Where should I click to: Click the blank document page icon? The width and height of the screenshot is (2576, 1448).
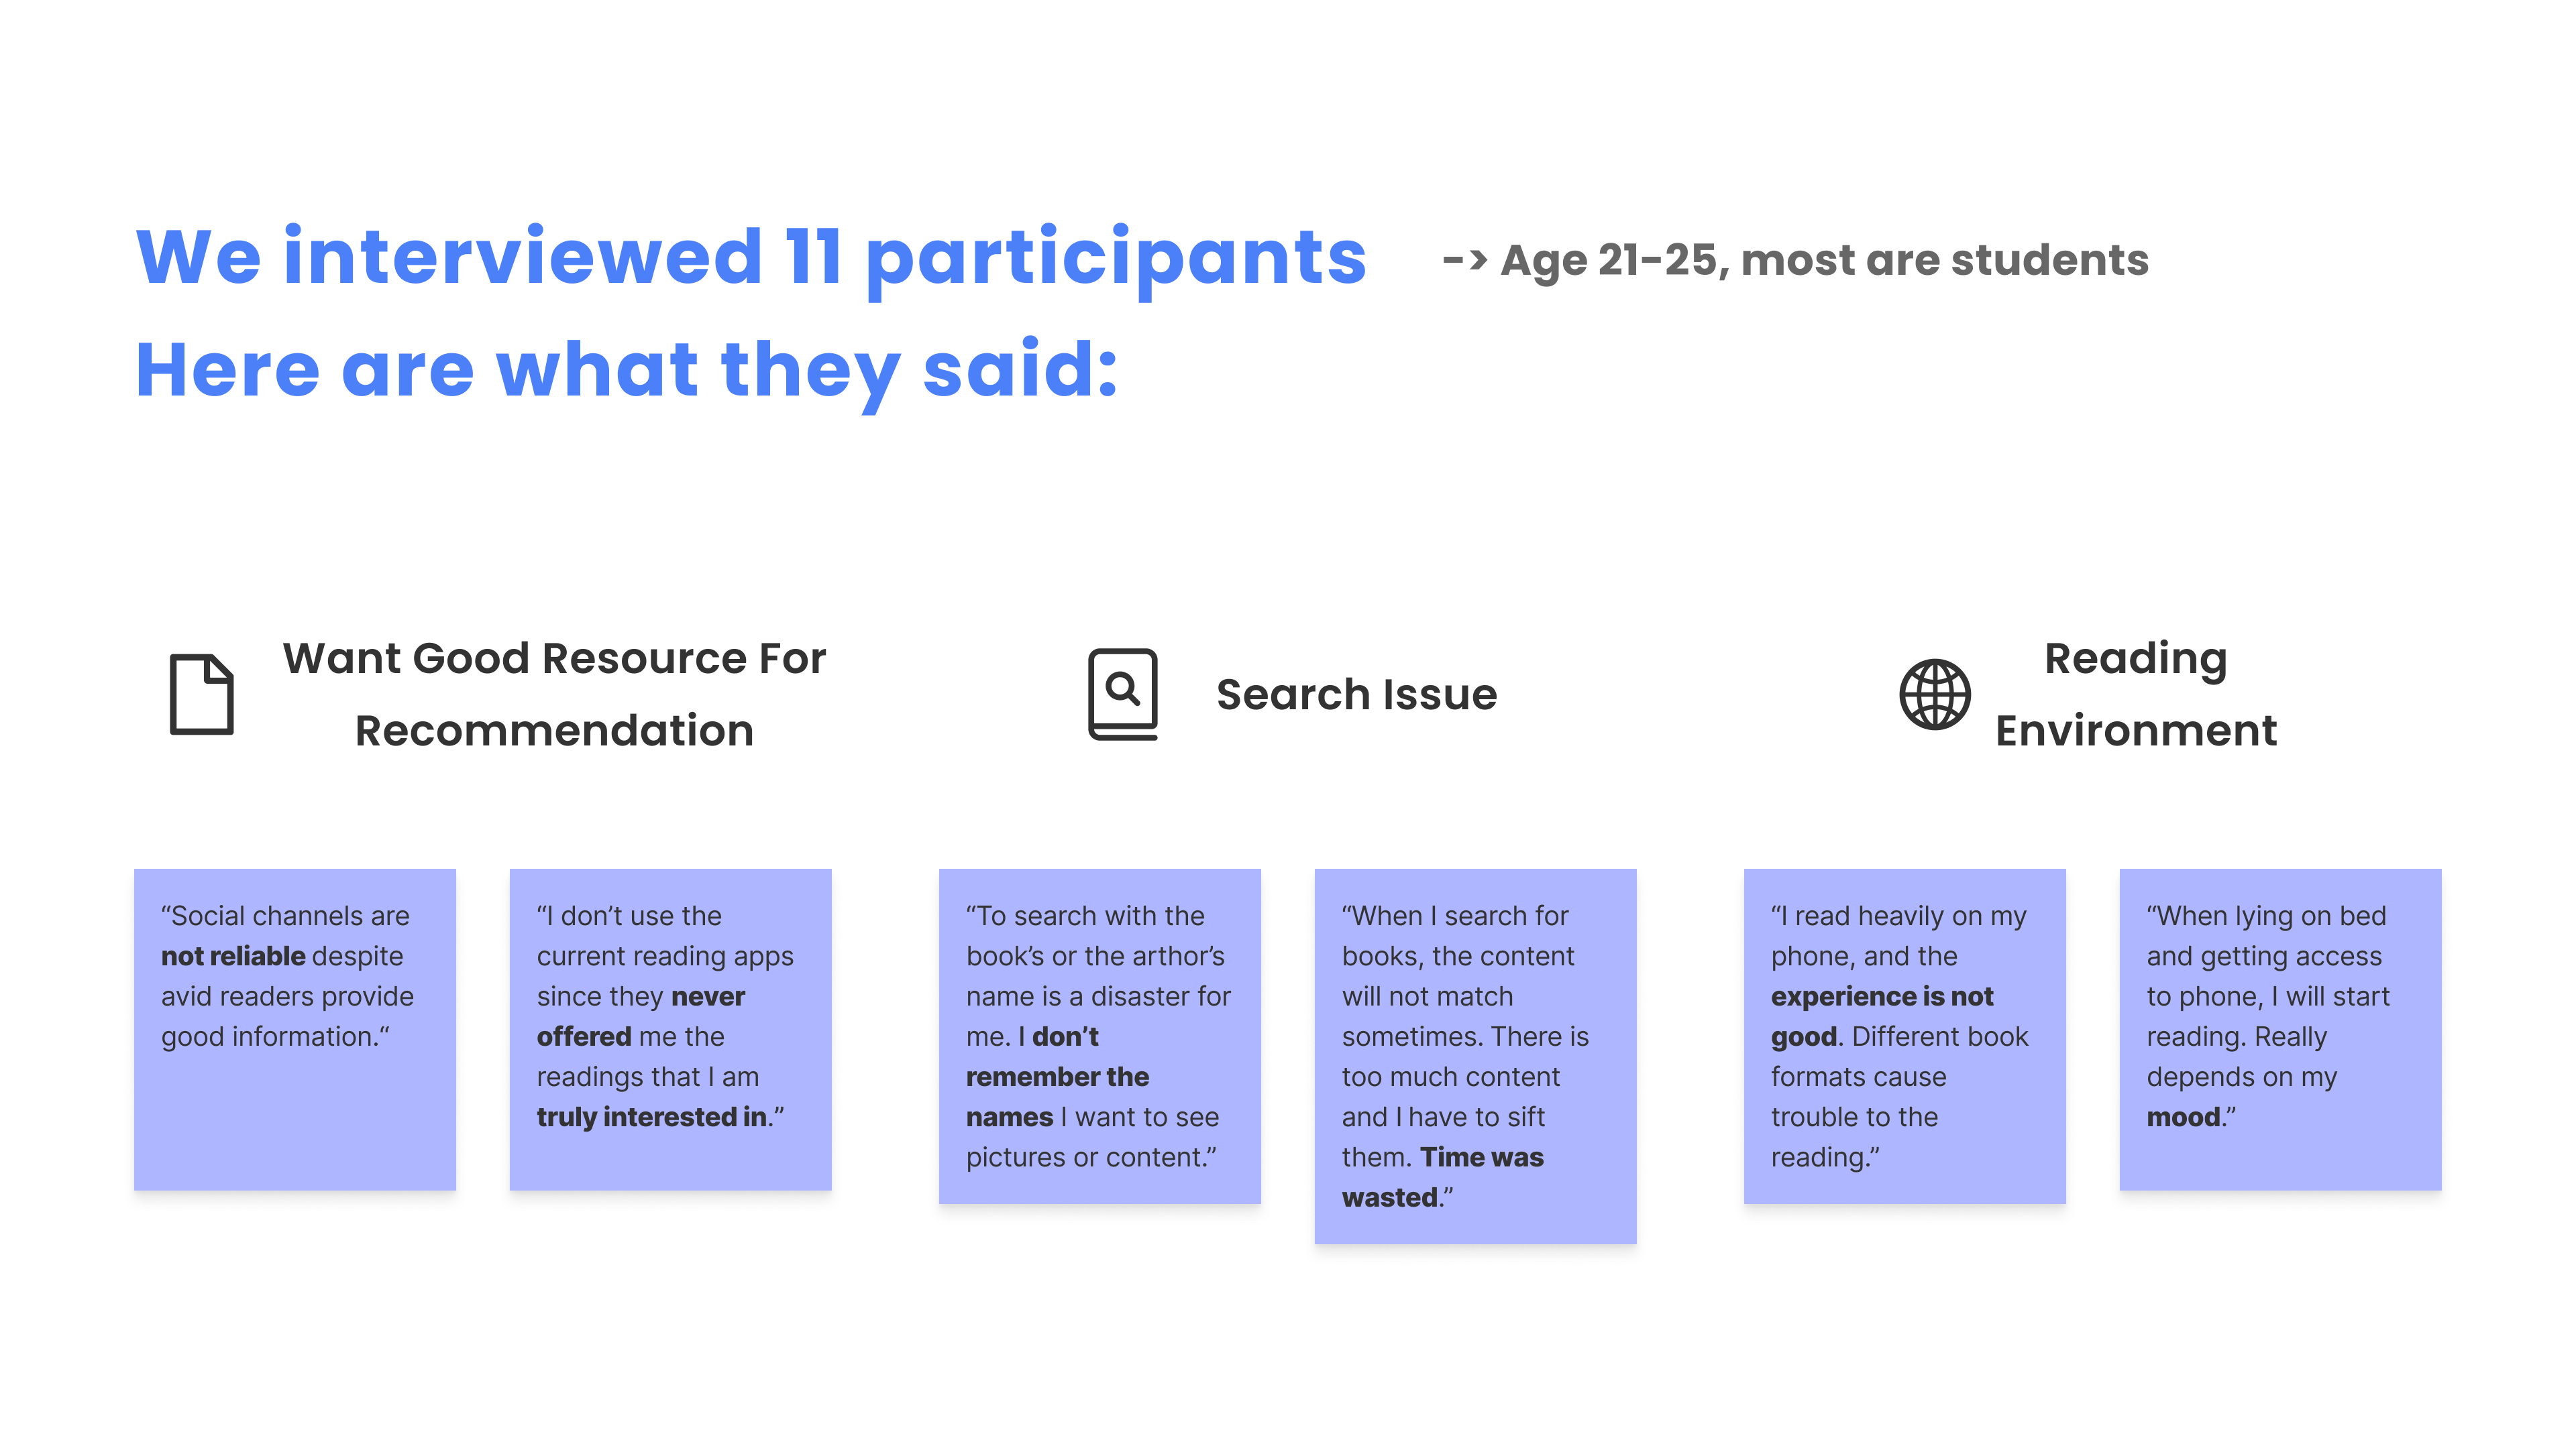click(x=201, y=695)
